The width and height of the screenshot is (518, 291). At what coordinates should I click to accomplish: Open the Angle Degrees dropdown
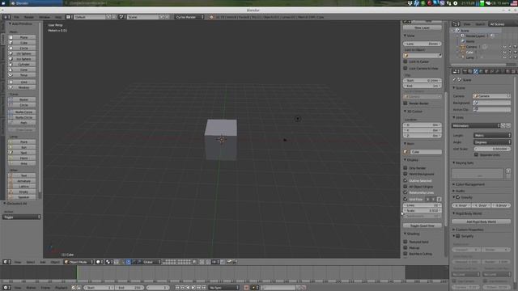coord(492,142)
